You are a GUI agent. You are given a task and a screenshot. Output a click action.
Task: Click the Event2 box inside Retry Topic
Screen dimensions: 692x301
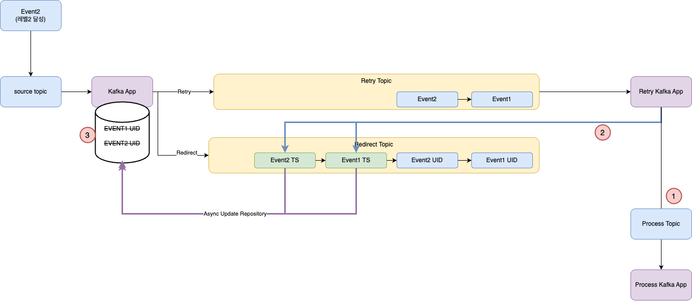[x=427, y=99]
